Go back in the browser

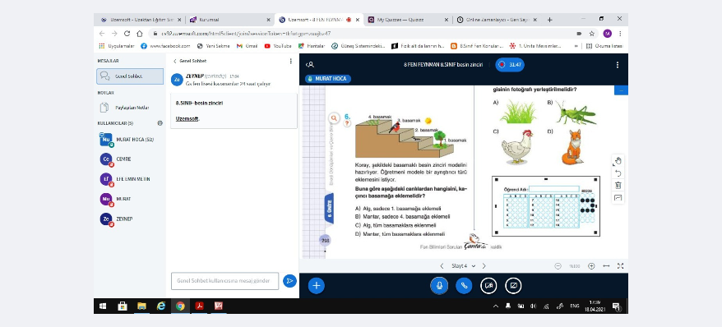tap(102, 34)
